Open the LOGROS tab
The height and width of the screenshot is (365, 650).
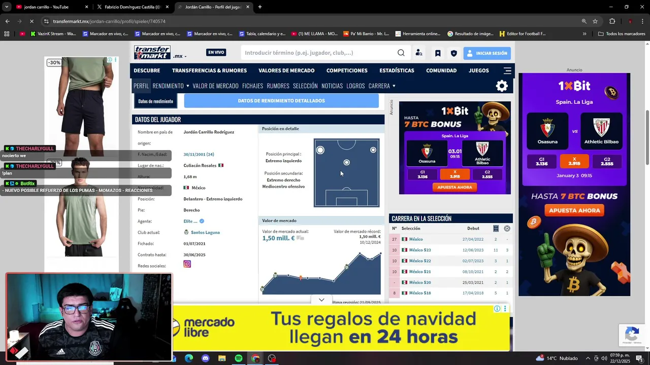[x=355, y=86]
